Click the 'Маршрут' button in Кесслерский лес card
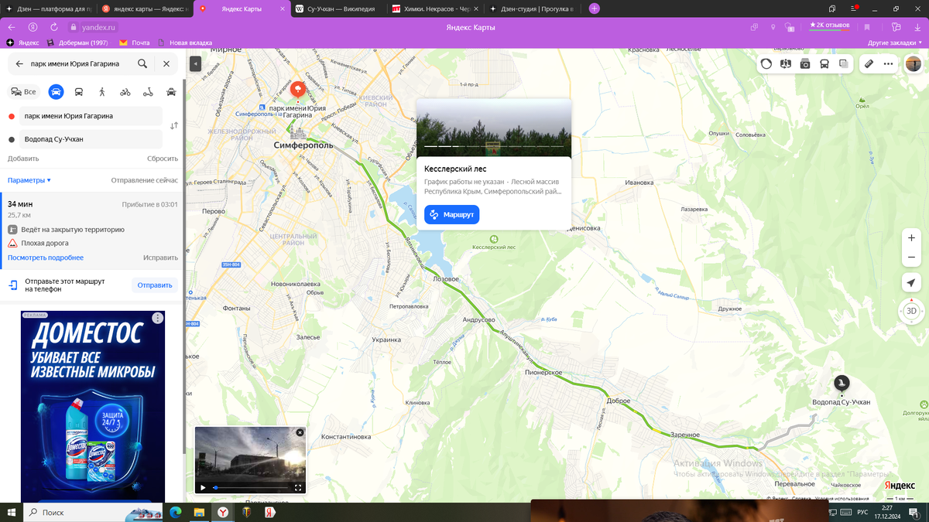The image size is (929, 522). point(452,214)
